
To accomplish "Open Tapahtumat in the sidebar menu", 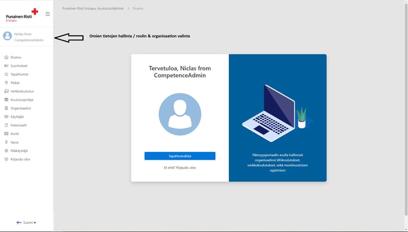I will [20, 74].
